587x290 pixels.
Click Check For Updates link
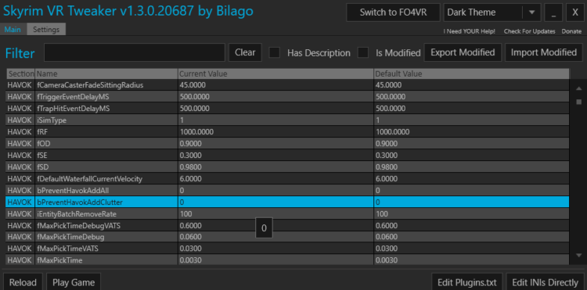pyautogui.click(x=529, y=31)
